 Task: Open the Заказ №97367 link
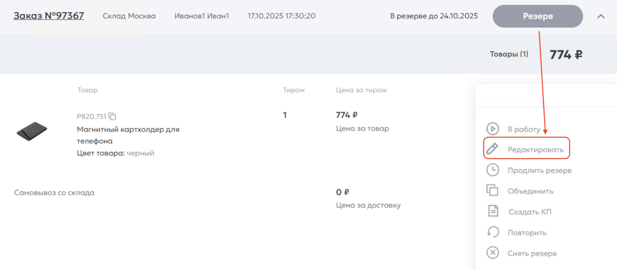[x=49, y=16]
